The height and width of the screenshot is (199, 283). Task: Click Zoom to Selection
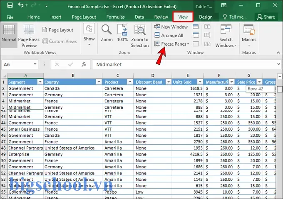tap(140, 36)
